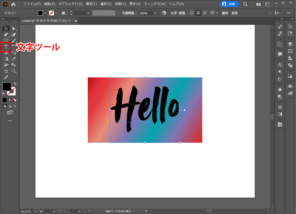
Task: Open the 文字 character link
Action: click(174, 13)
